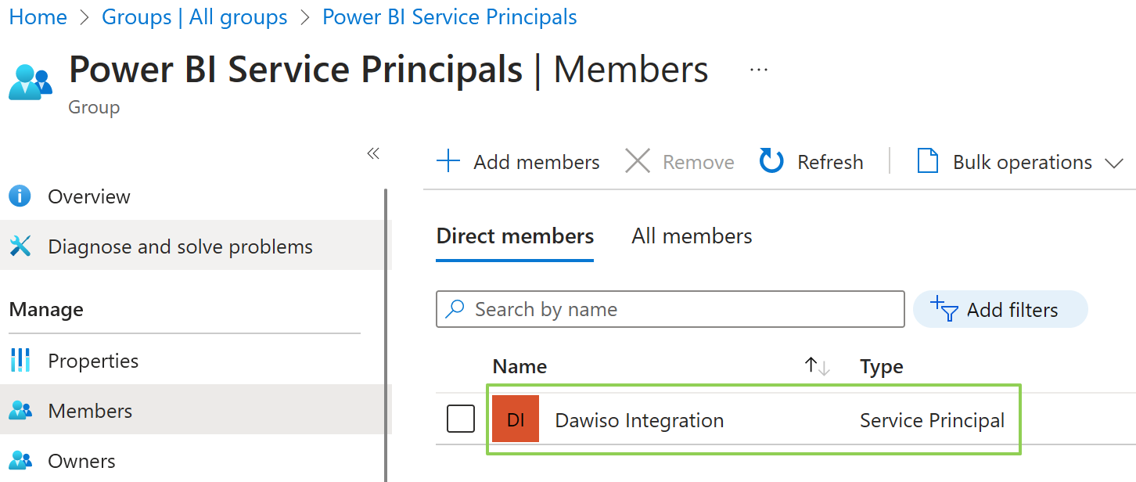
Task: Select the checkbox next to Dawiso Integration
Action: [x=461, y=419]
